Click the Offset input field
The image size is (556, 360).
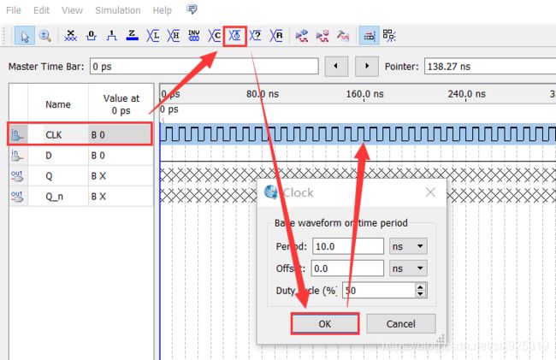click(x=347, y=269)
